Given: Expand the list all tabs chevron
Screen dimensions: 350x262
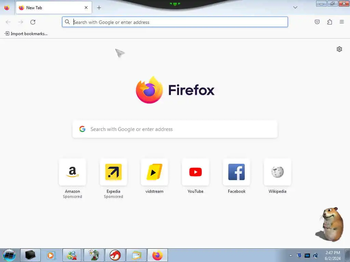Looking at the screenshot, I should pyautogui.click(x=295, y=8).
